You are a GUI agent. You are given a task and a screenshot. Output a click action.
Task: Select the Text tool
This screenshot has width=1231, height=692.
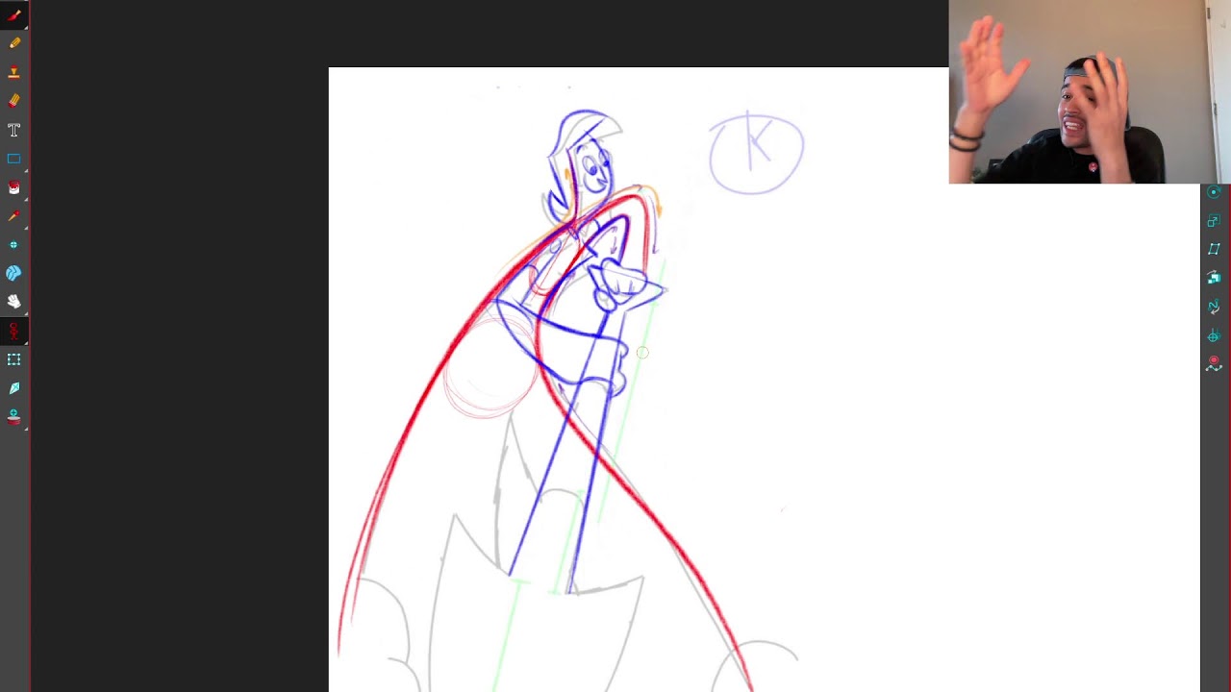14,130
